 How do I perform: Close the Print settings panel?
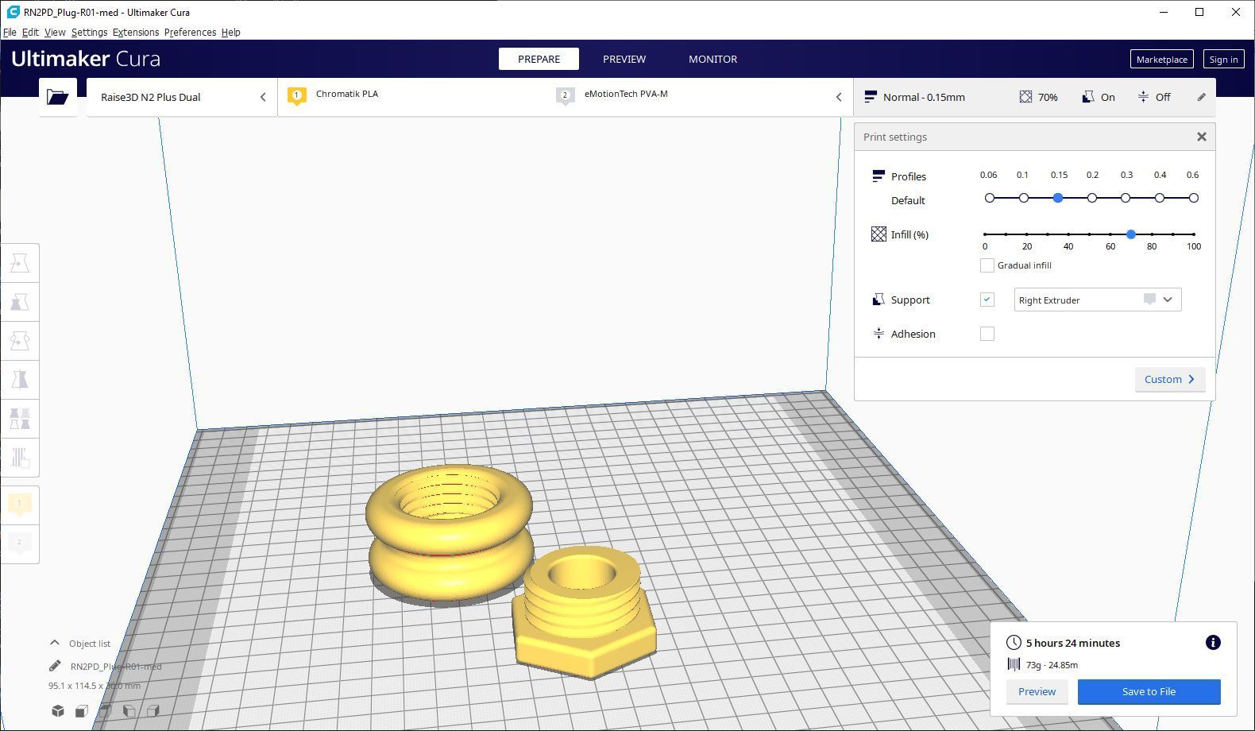pyautogui.click(x=1202, y=137)
